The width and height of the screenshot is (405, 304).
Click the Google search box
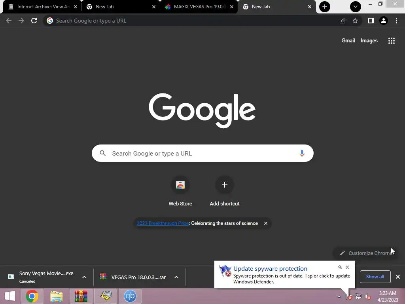[202, 153]
